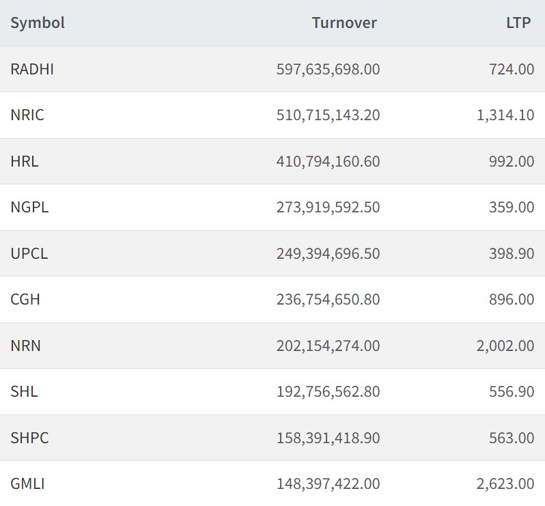Screen dimensions: 545x506
Task: Click the SHL LTP value 556.90
Action: (512, 391)
